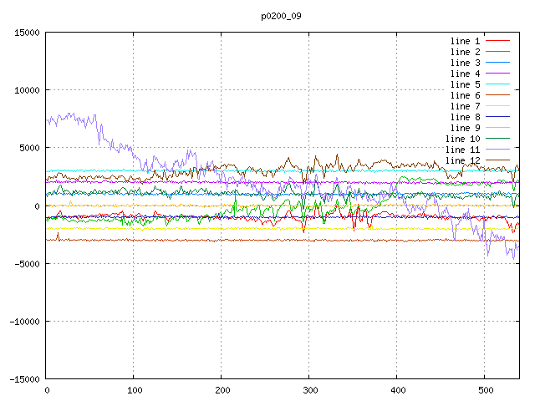Toggle the "line 6" legend entry
Screen dimensions: 535x401
[466, 95]
